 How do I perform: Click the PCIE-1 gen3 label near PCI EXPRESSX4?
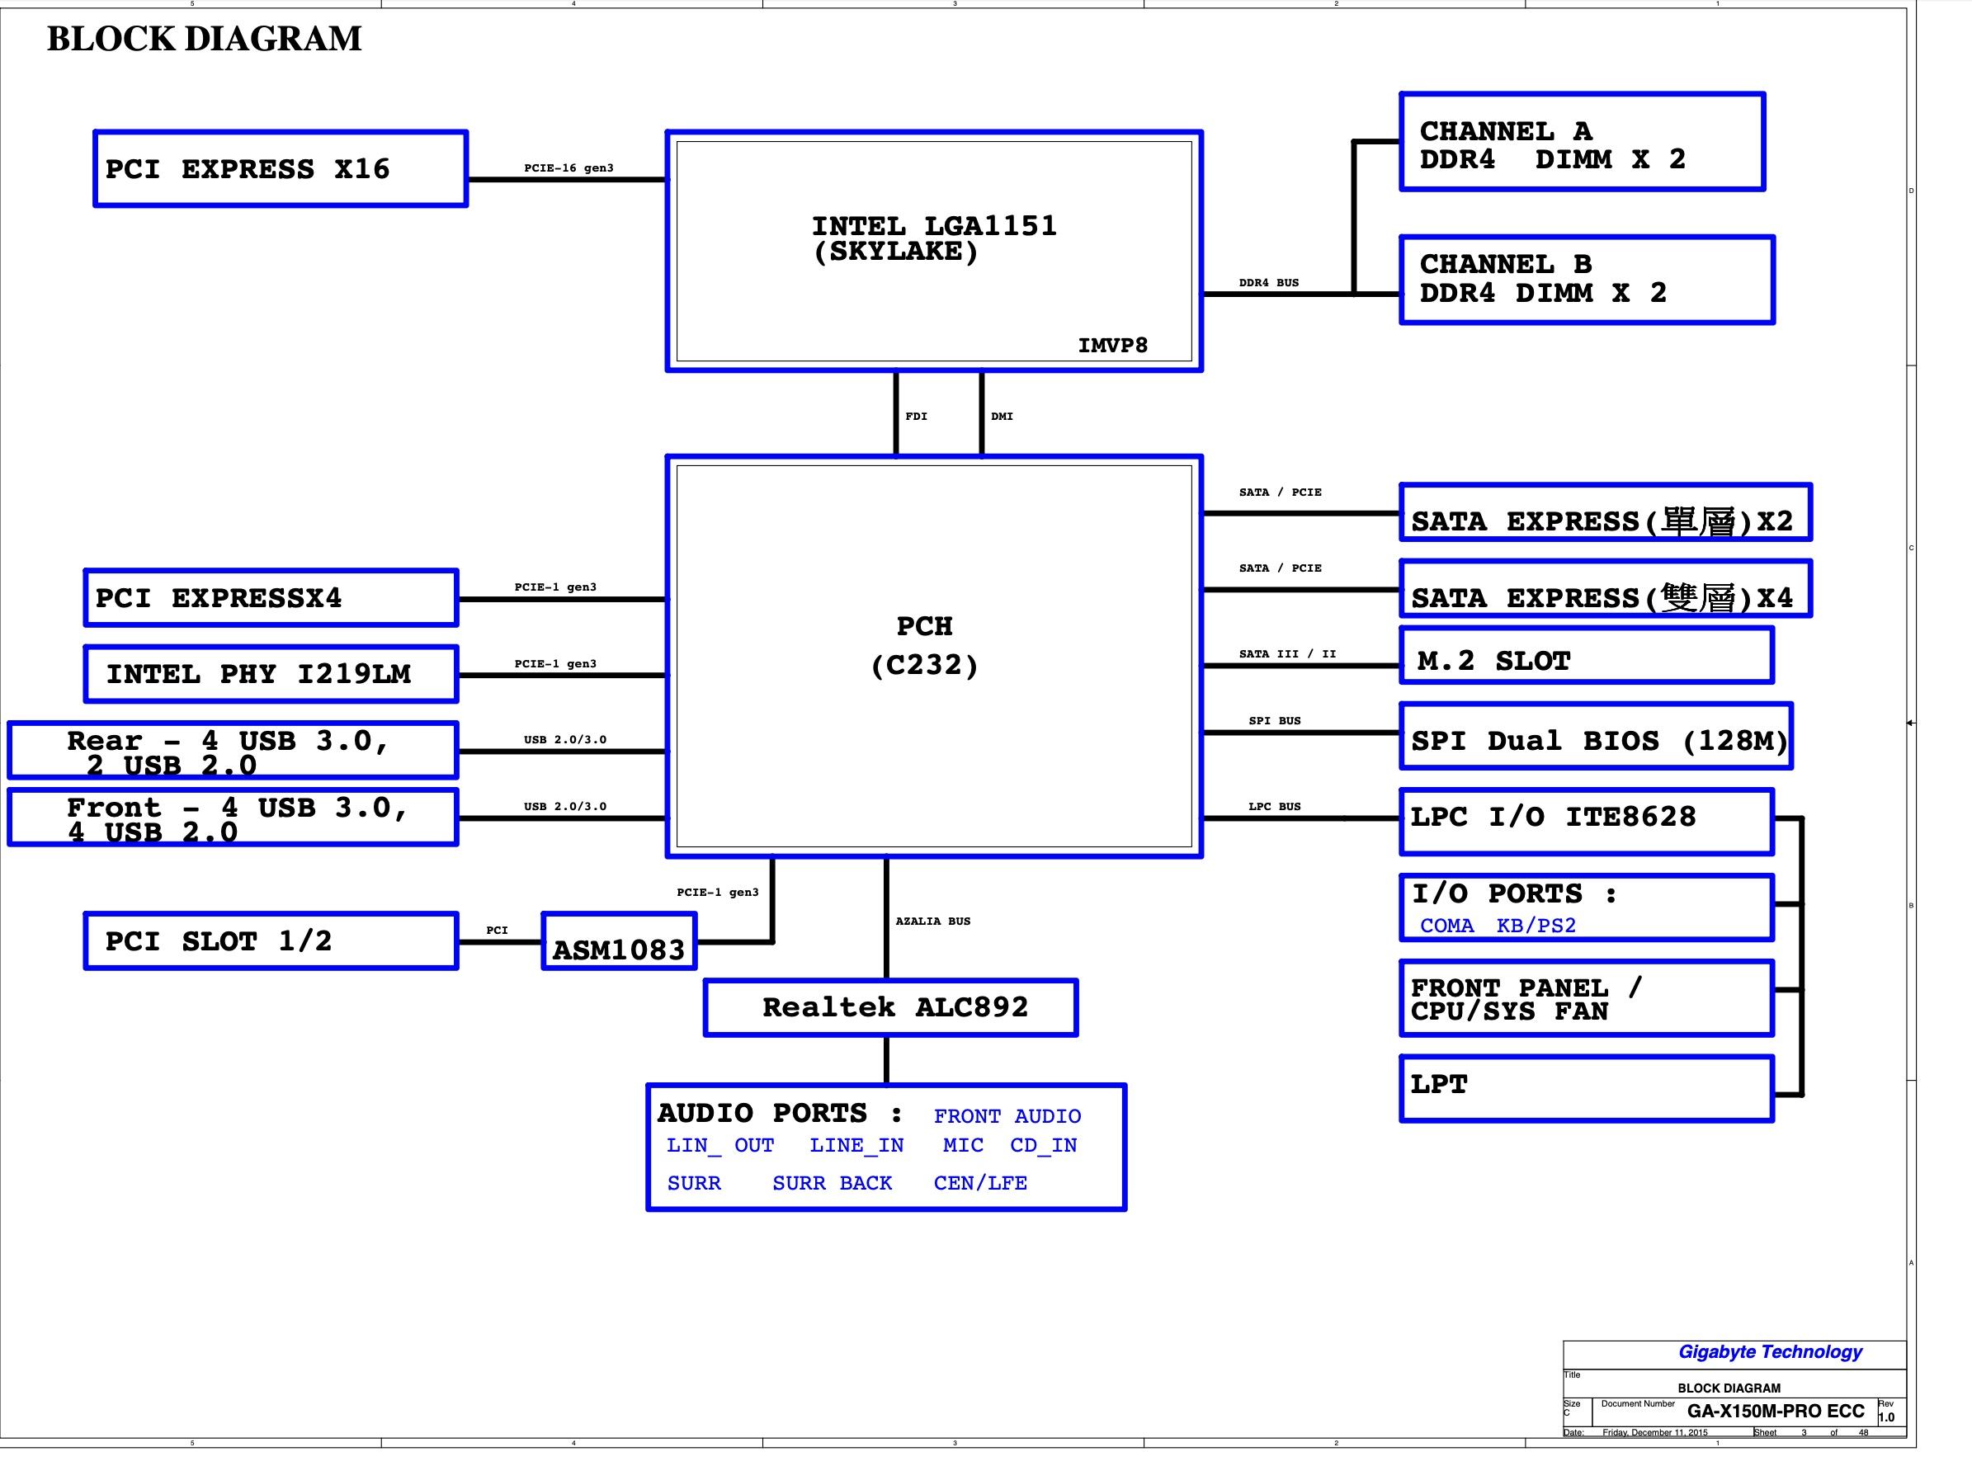(555, 587)
